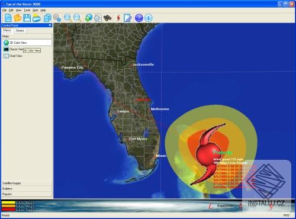The width and height of the screenshot is (296, 219).
Task: Click the orange legend swatch
Action: click(x=8, y=206)
